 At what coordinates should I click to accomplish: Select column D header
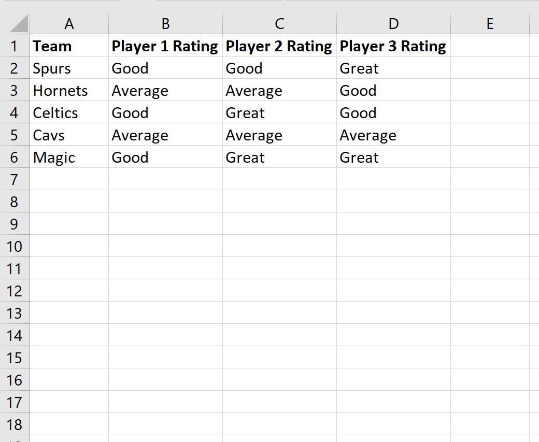tap(393, 24)
